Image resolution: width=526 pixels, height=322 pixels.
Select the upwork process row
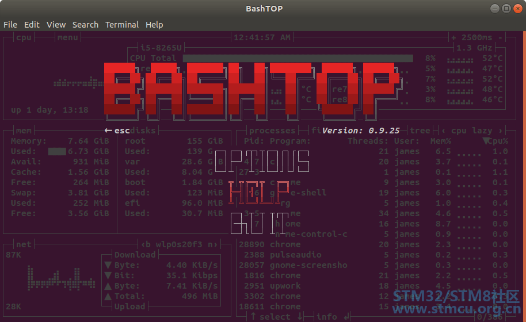[373, 286]
